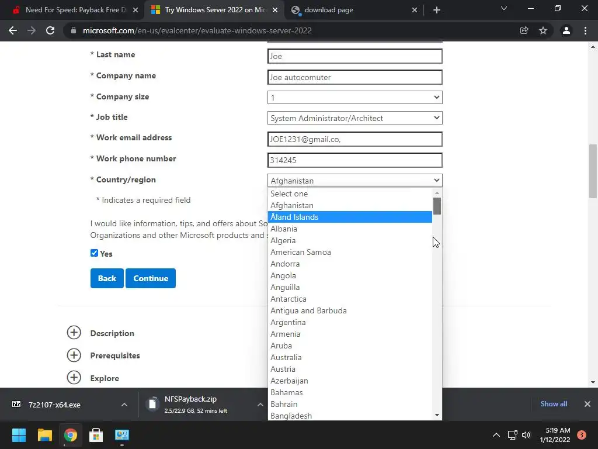Pick American Samoa from the list
This screenshot has width=598, height=449.
(350, 252)
